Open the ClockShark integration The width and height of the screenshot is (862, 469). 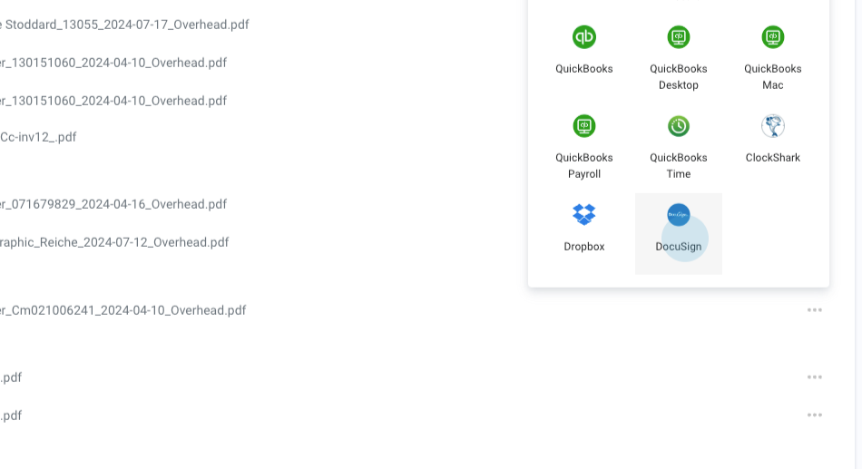pos(773,127)
